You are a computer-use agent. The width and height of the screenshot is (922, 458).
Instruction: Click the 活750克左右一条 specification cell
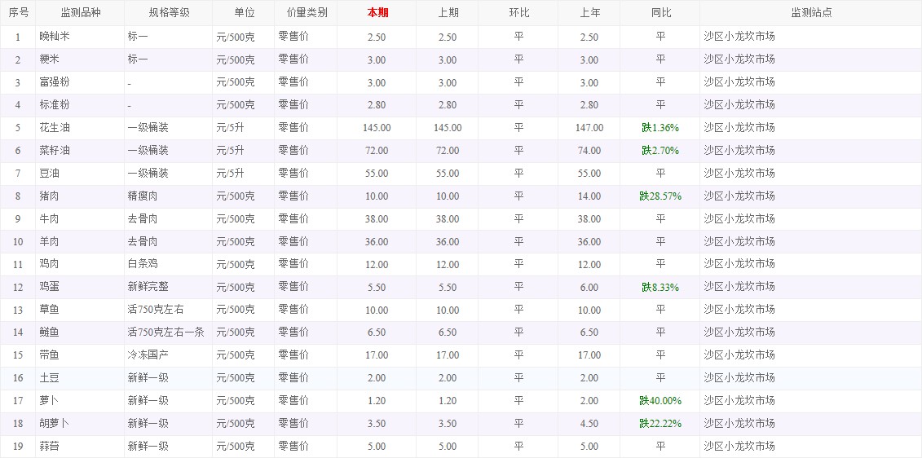click(168, 332)
